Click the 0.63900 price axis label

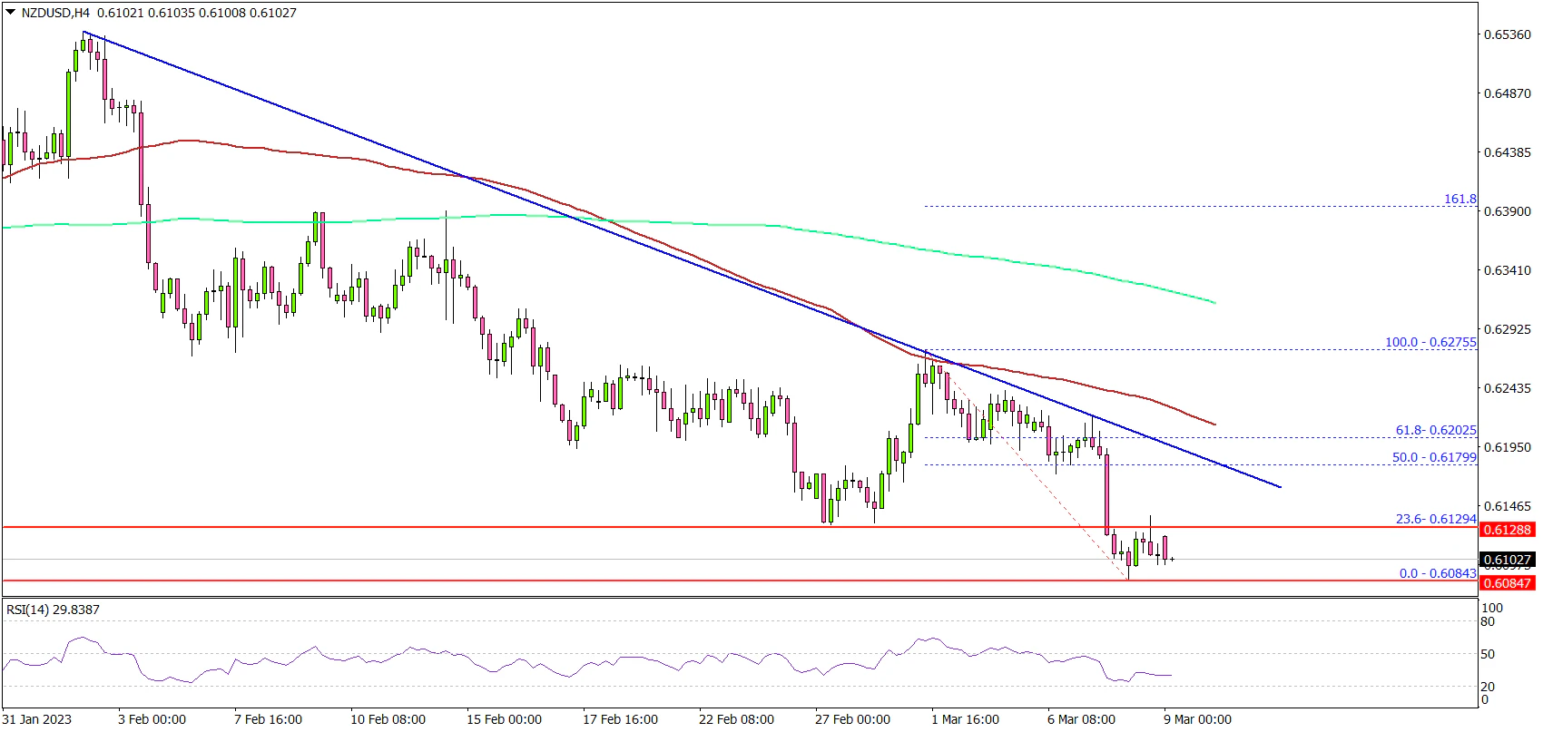1507,211
